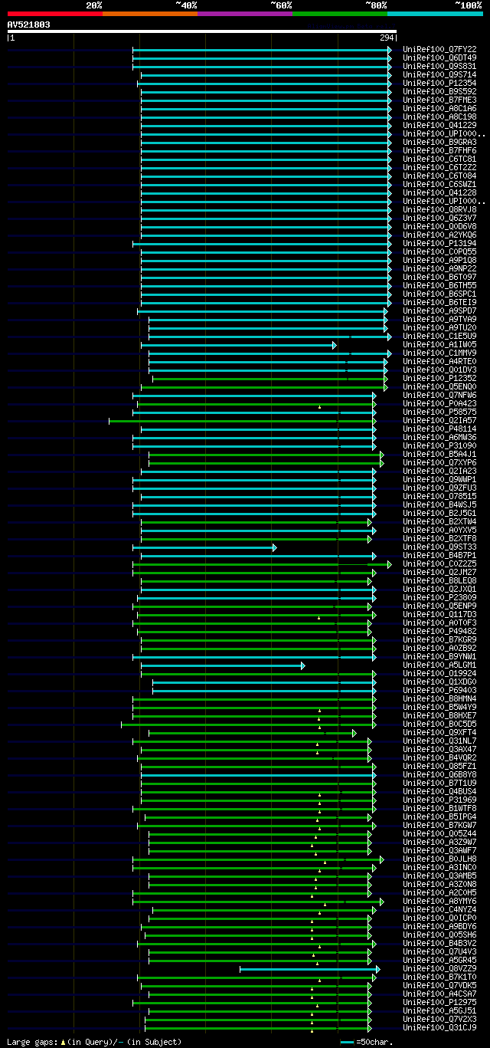
Task: Click label UniRef100_B7KGR9
Action: coord(439,639)
